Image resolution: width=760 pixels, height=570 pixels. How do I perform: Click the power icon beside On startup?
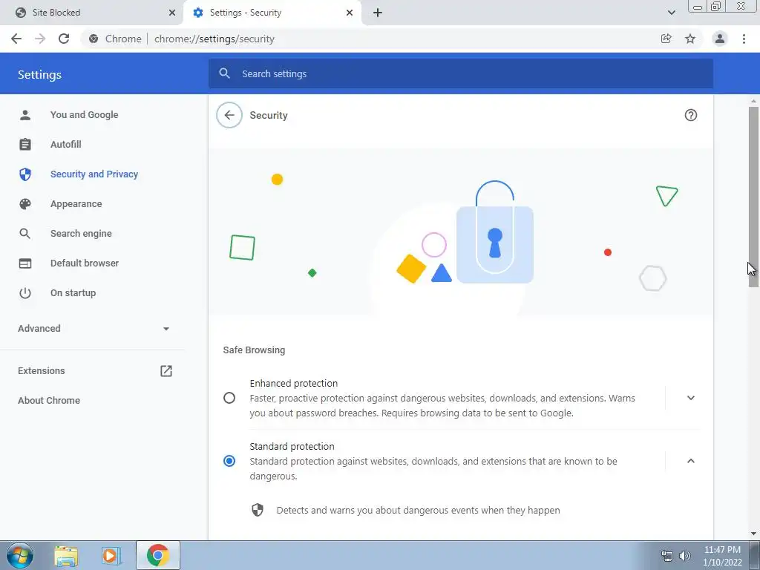click(x=25, y=292)
